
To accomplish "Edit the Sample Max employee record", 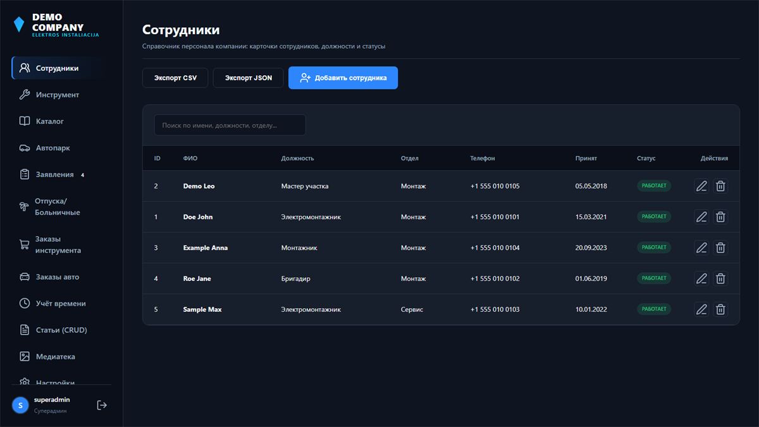I will (x=701, y=309).
